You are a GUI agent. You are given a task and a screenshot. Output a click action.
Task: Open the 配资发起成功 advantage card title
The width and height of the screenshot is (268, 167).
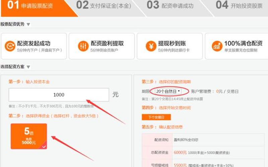(34, 43)
